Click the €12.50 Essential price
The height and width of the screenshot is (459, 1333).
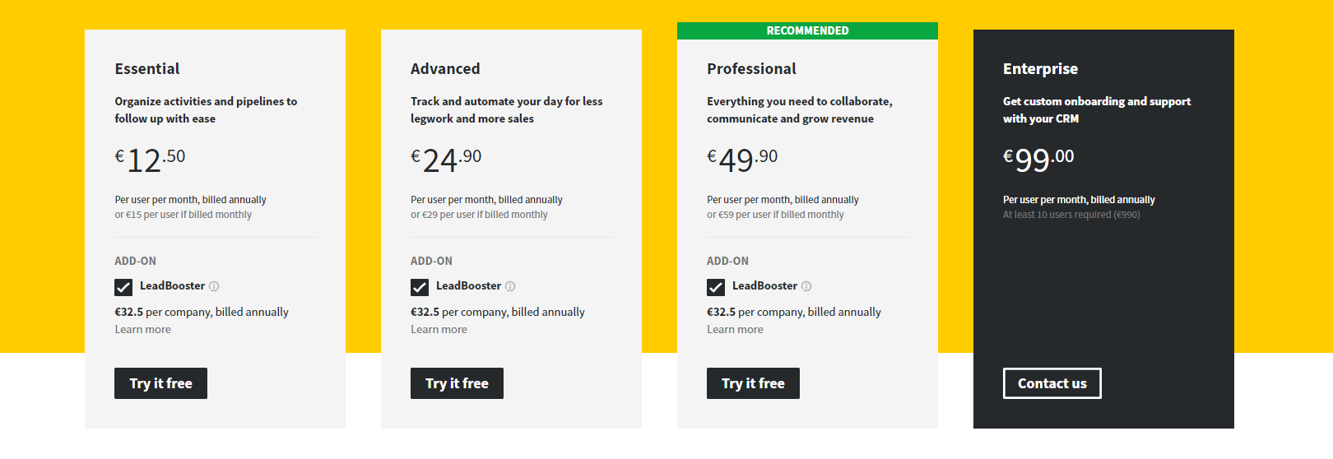[x=151, y=160]
